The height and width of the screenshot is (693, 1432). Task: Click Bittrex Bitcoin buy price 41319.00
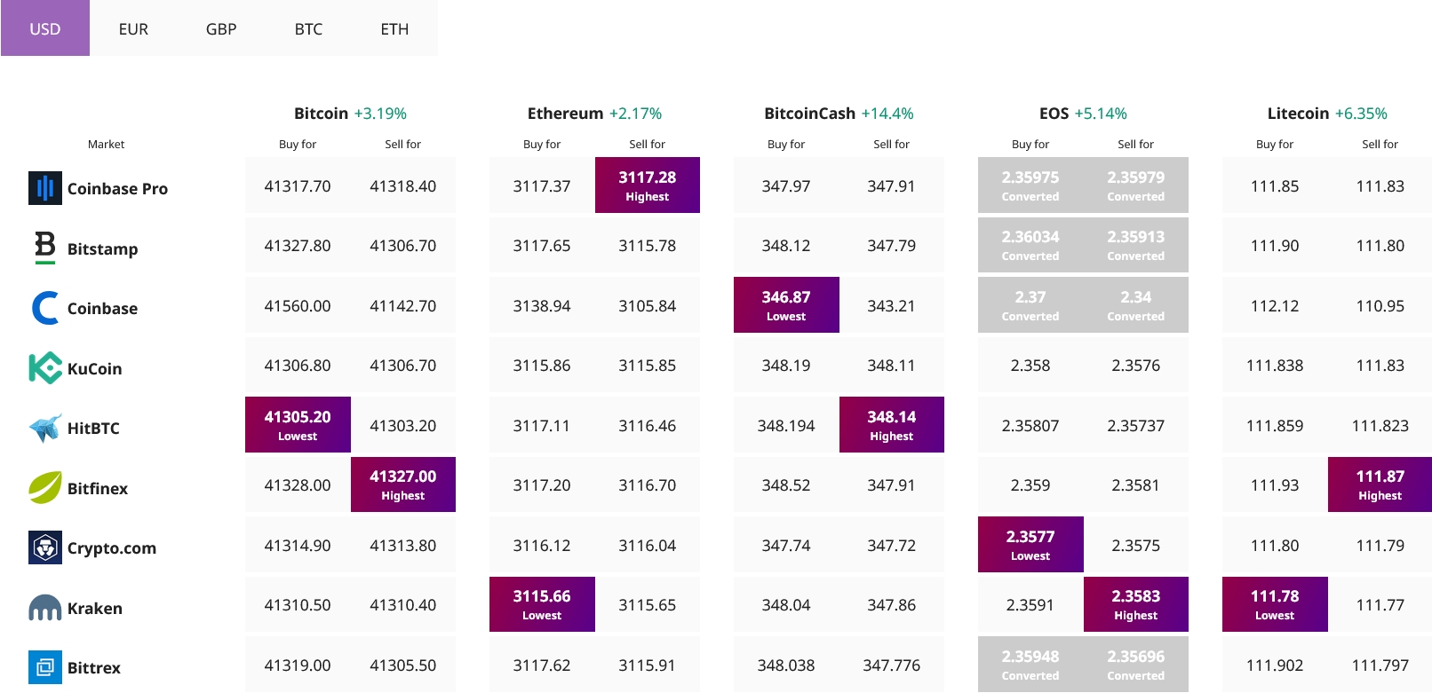298,665
